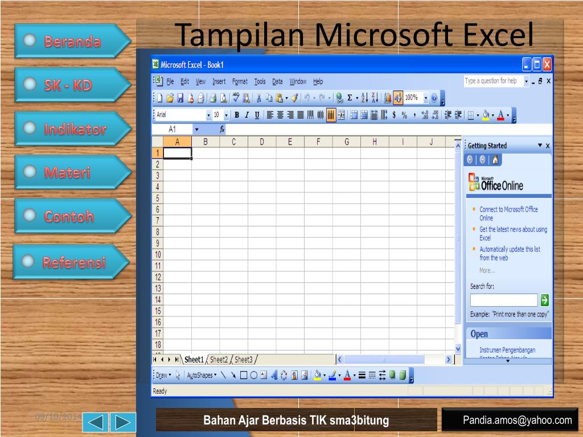Switch to the Sheet2 tab
Viewport: 583px width, 437px height.
[219, 360]
